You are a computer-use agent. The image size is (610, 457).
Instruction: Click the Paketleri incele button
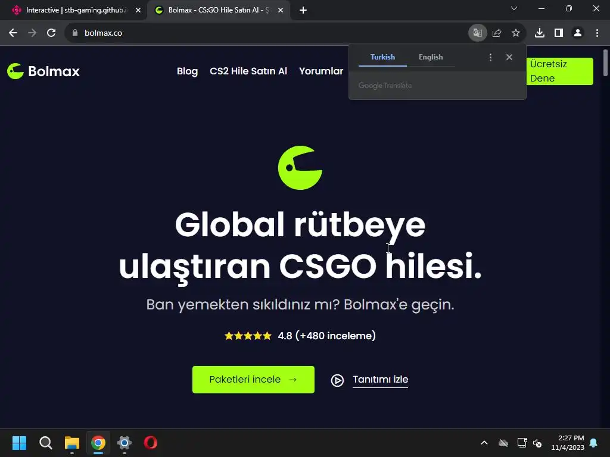click(253, 380)
